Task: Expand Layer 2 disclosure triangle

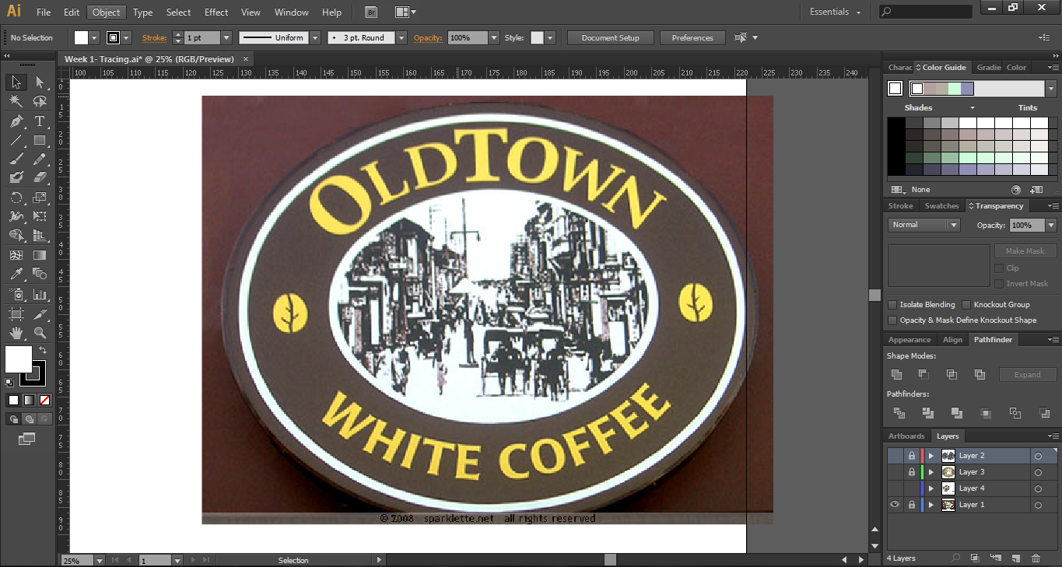Action: (931, 456)
